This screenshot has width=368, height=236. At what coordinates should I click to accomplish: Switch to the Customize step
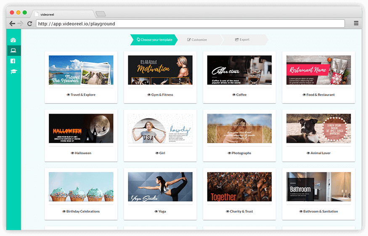point(199,40)
